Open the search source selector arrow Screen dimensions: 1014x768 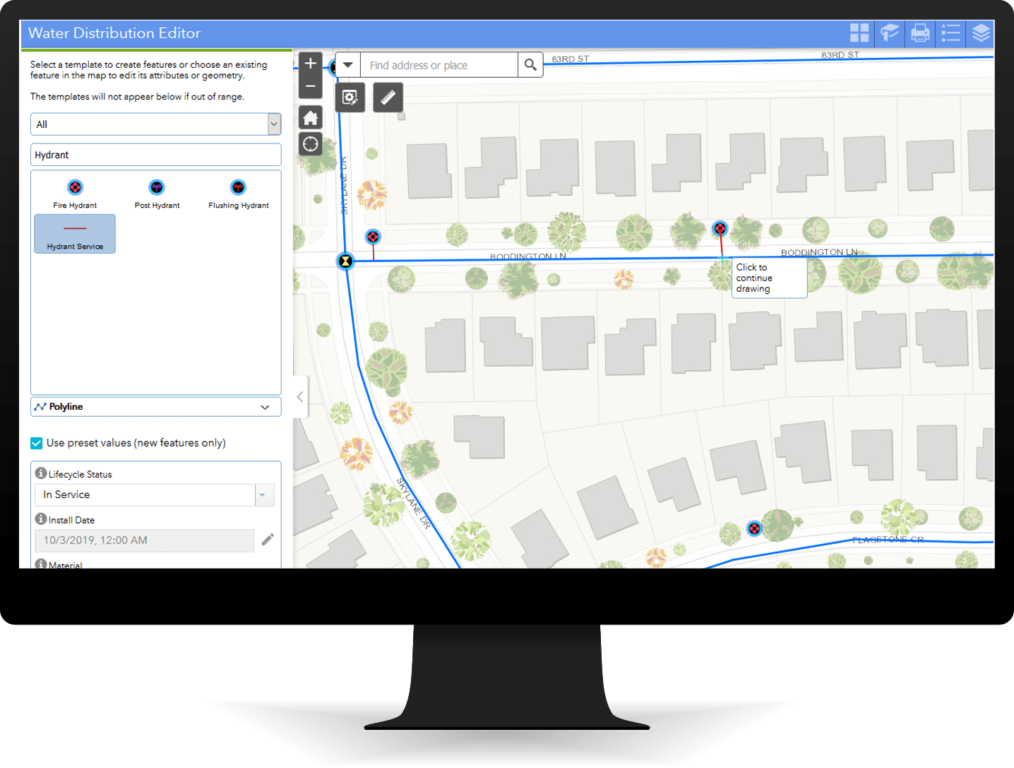pyautogui.click(x=347, y=64)
